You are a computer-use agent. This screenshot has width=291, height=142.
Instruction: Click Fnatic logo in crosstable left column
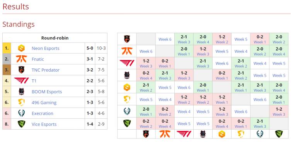127,51
